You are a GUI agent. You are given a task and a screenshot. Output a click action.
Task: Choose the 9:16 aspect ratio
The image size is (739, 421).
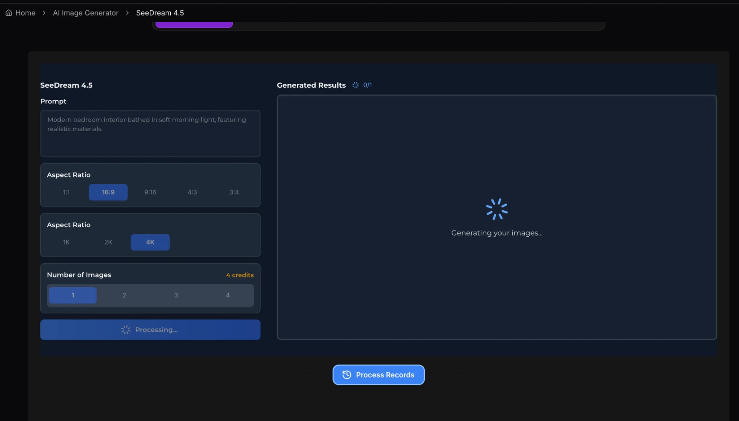150,192
